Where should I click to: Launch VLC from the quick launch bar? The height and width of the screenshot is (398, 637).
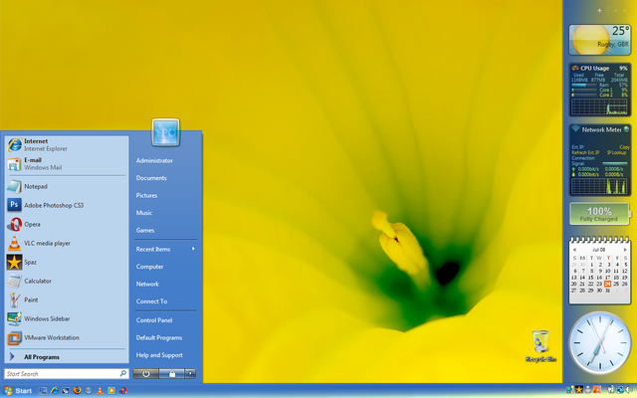click(100, 391)
